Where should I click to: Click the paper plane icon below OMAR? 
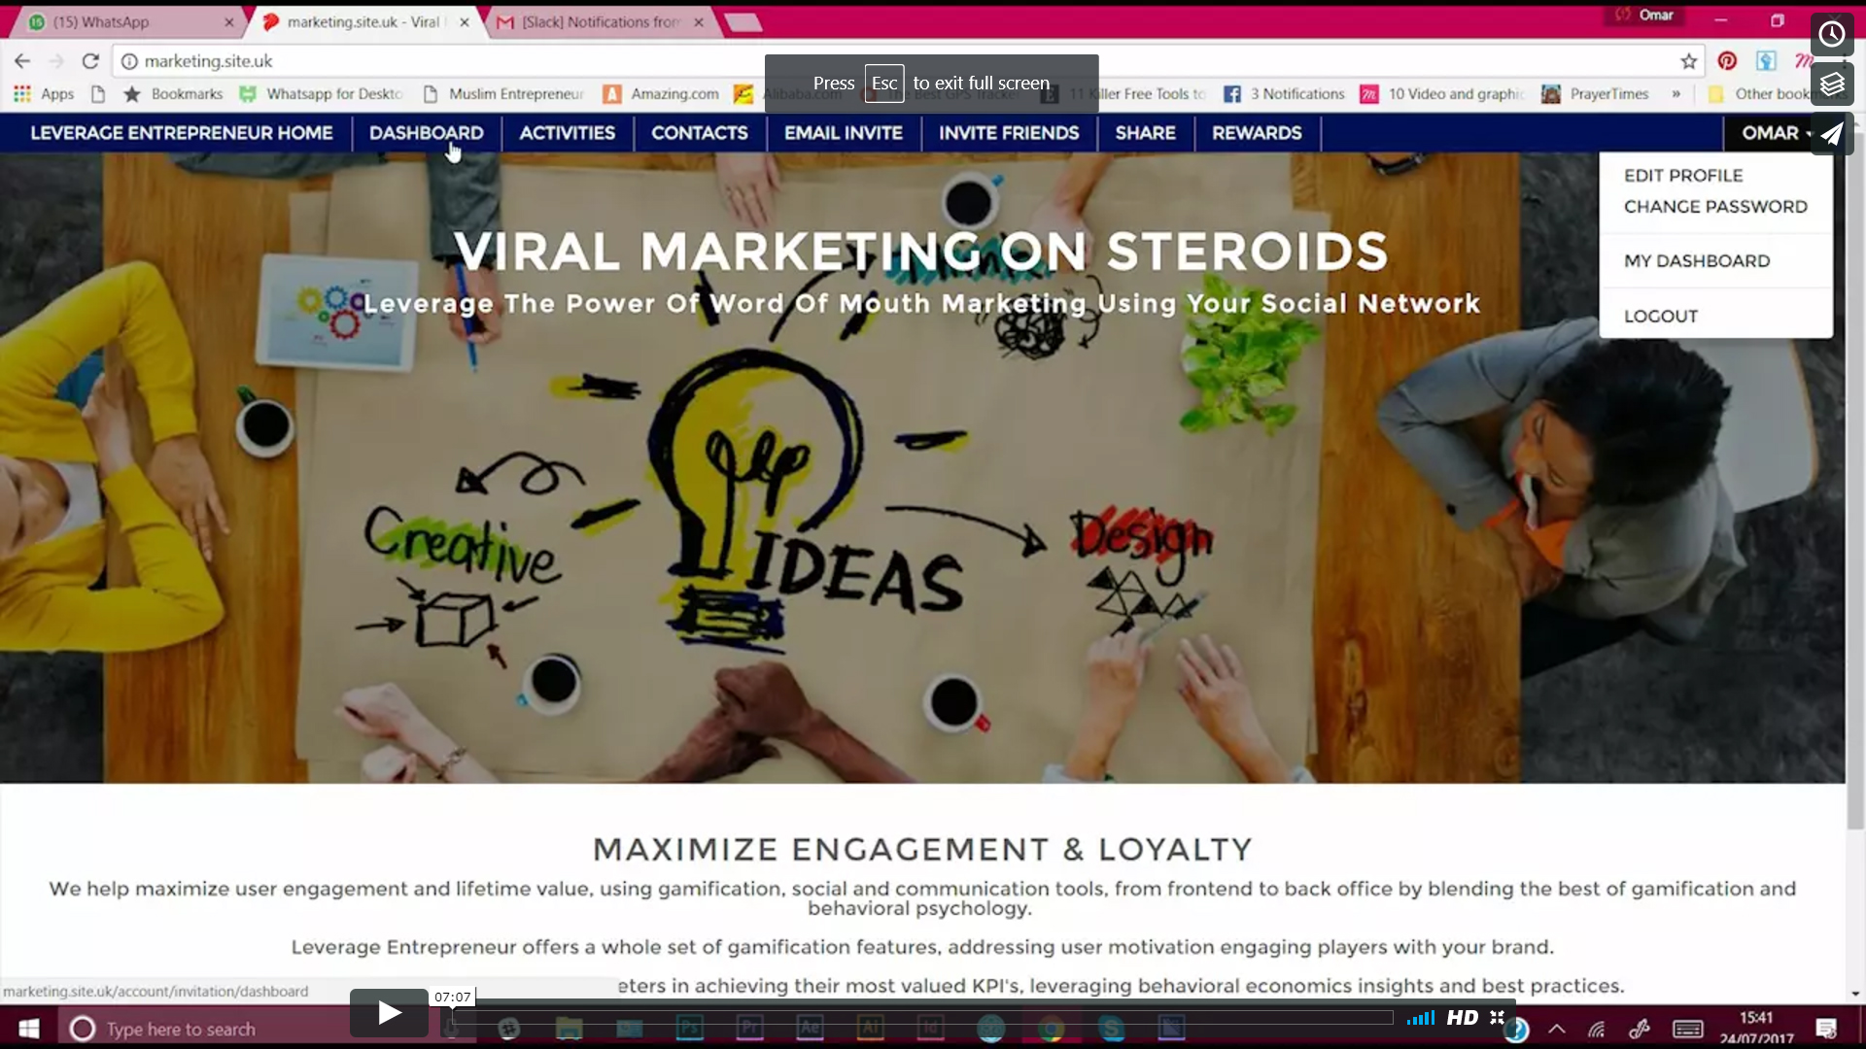coord(1831,134)
